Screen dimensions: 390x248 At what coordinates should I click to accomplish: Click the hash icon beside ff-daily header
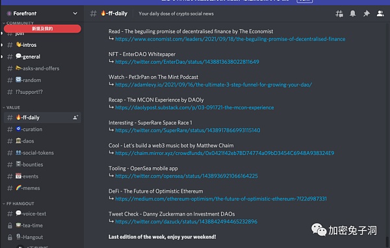tap(93, 14)
